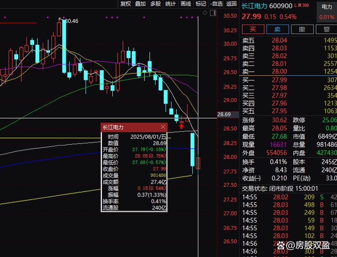Click the 买四 price 27.96
This screenshot has height=257, width=337.
coord(279,103)
